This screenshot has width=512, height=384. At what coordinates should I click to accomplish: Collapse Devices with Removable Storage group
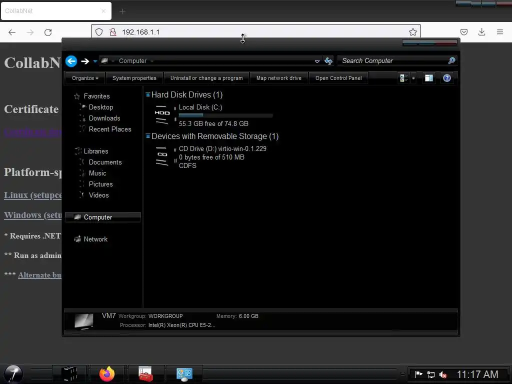tap(148, 136)
